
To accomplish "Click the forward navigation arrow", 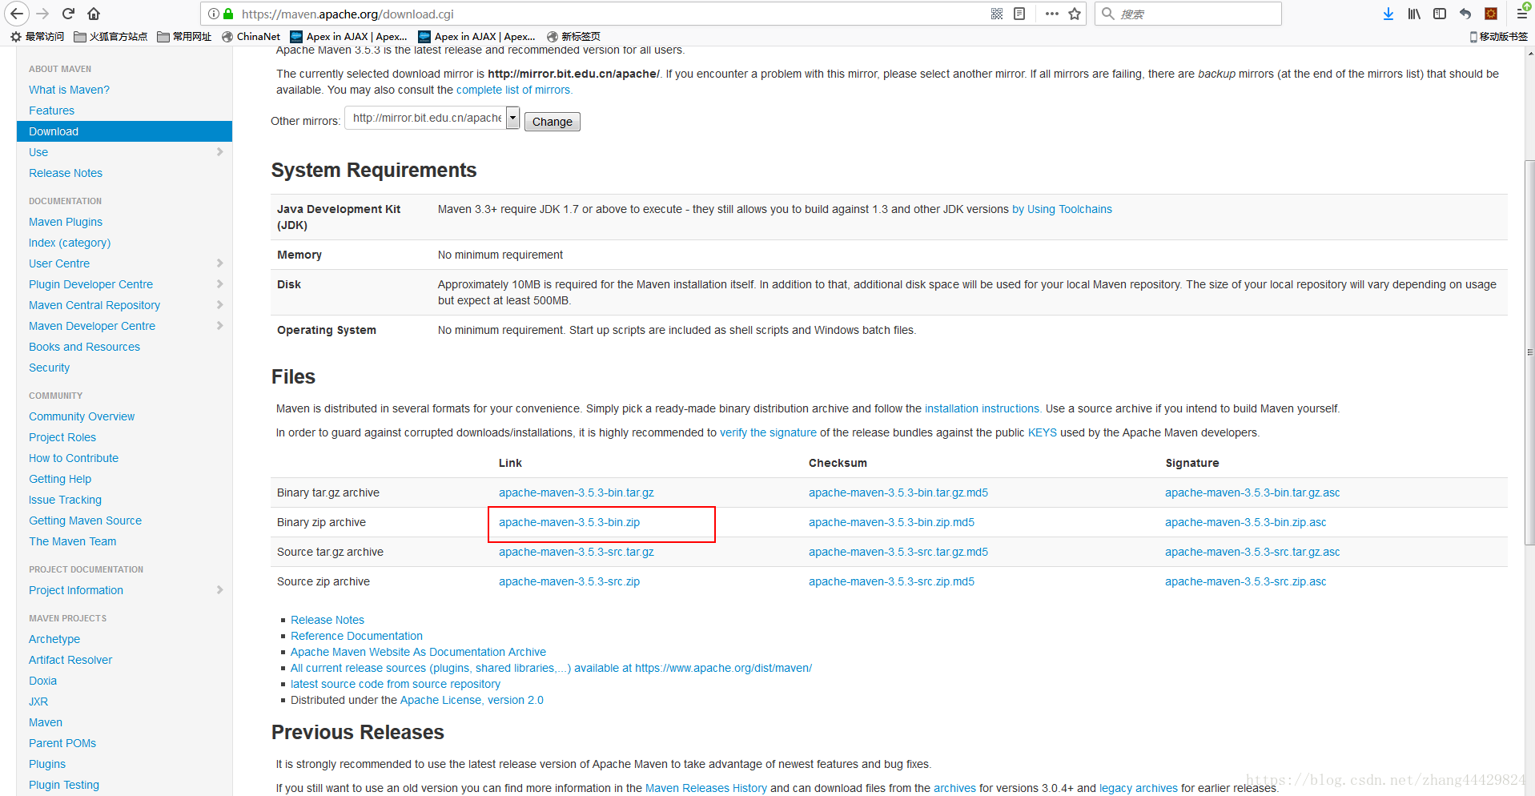I will pos(42,14).
